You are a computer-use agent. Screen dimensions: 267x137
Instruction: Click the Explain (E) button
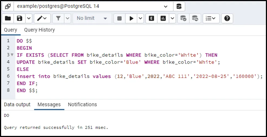point(151,18)
